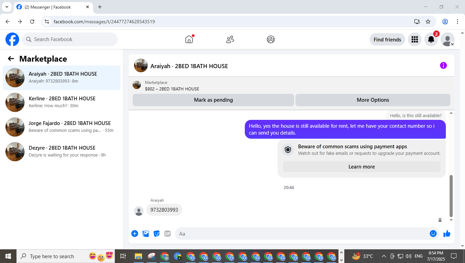Select the Messenger | Facebook tab
The width and height of the screenshot is (465, 263).
point(53,7)
